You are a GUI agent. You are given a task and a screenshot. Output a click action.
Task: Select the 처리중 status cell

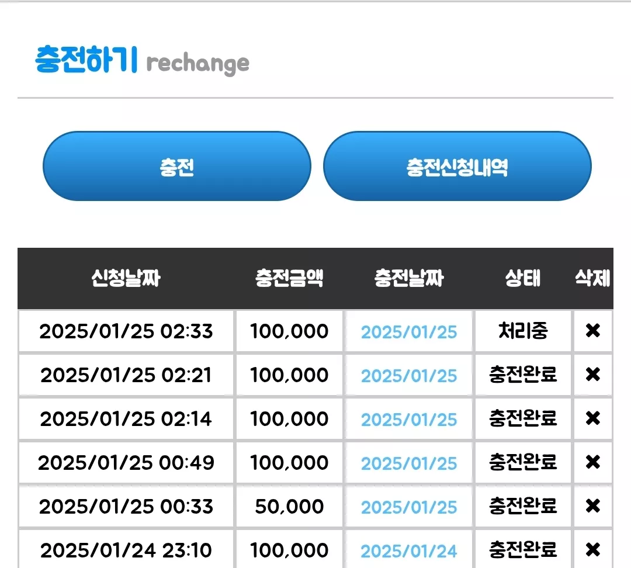523,331
